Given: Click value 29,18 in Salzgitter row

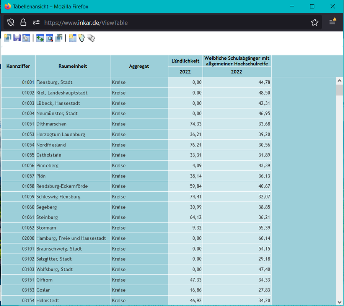Looking at the screenshot, I should tap(237, 259).
